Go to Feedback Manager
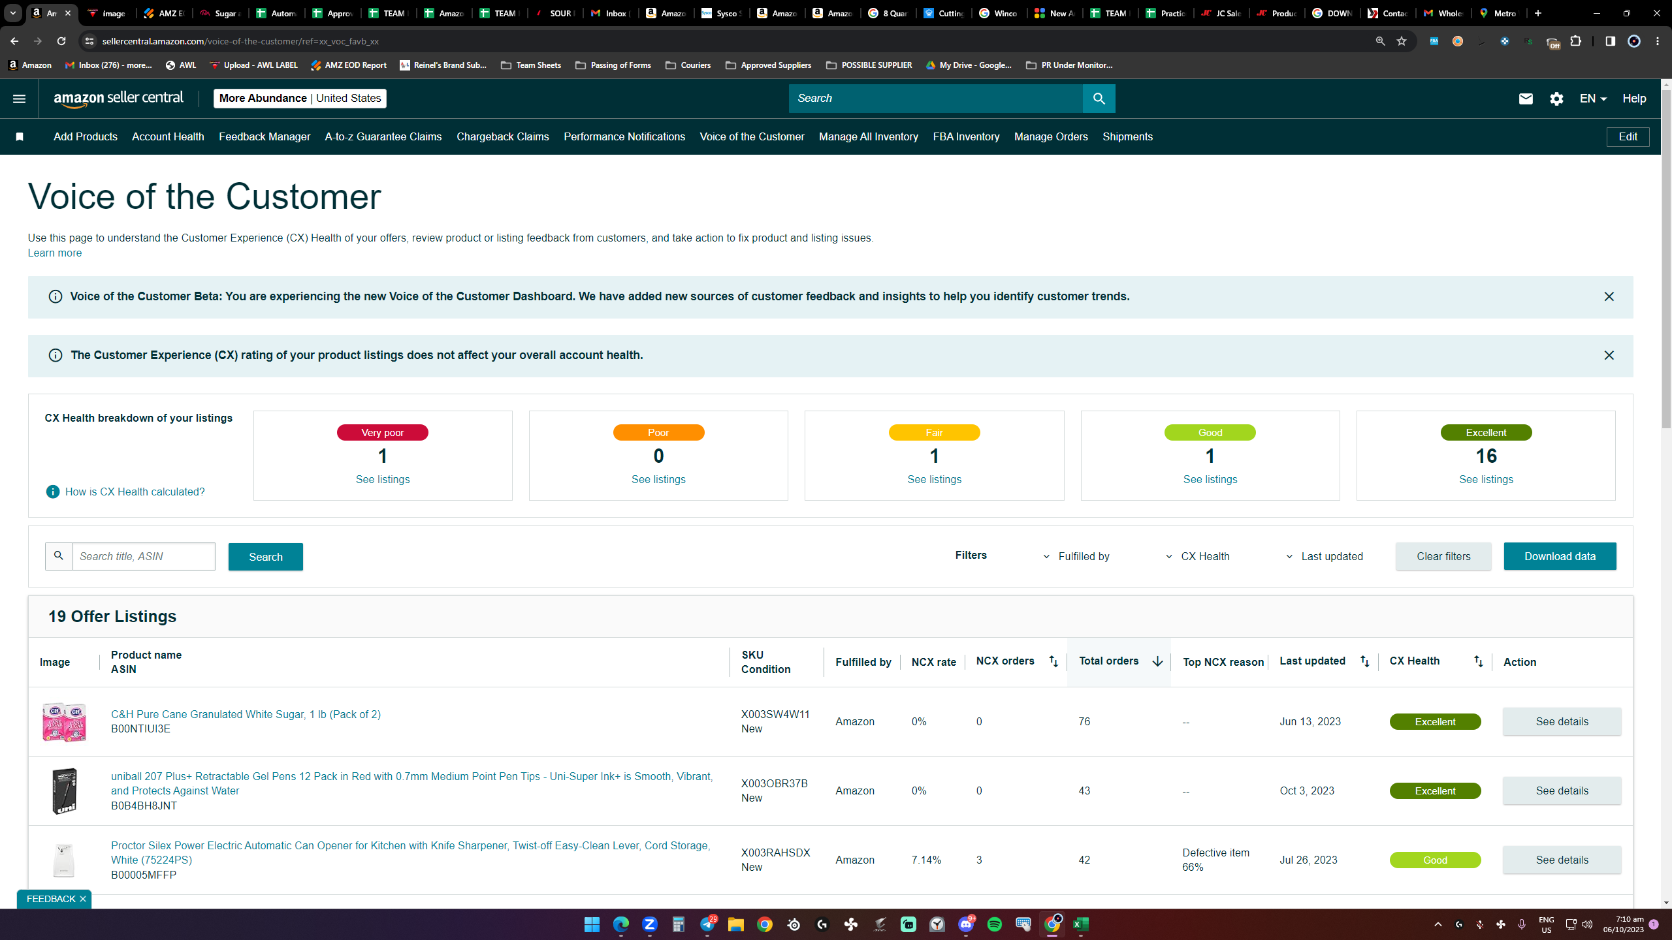Screen dimensions: 1672x940 pyautogui.click(x=265, y=136)
